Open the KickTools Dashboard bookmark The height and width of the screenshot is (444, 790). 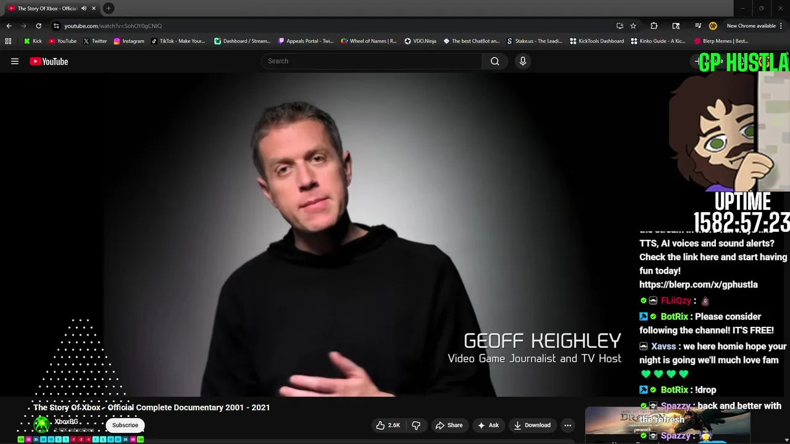click(x=597, y=41)
